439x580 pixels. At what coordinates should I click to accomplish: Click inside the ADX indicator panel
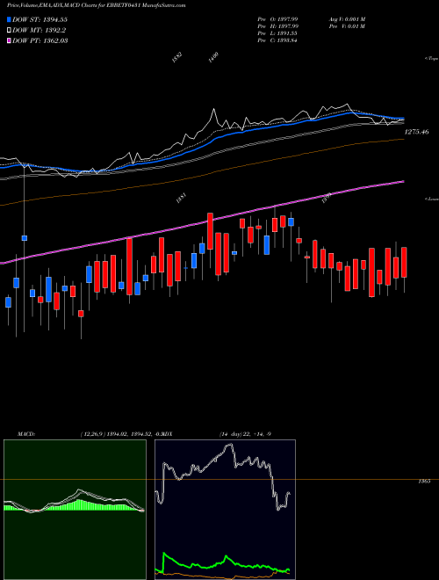225,510
